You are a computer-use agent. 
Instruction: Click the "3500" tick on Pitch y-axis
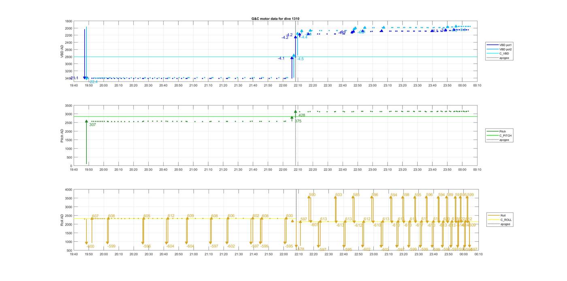click(x=68, y=105)
